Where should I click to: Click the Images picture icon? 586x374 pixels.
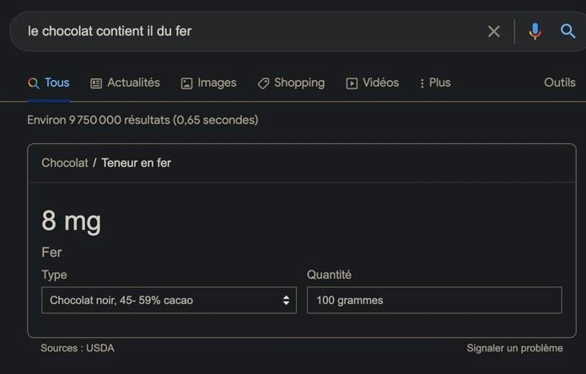point(186,83)
